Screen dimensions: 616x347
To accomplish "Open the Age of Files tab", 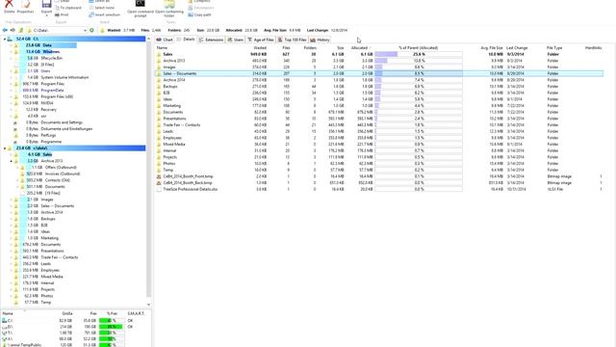I will click(261, 40).
